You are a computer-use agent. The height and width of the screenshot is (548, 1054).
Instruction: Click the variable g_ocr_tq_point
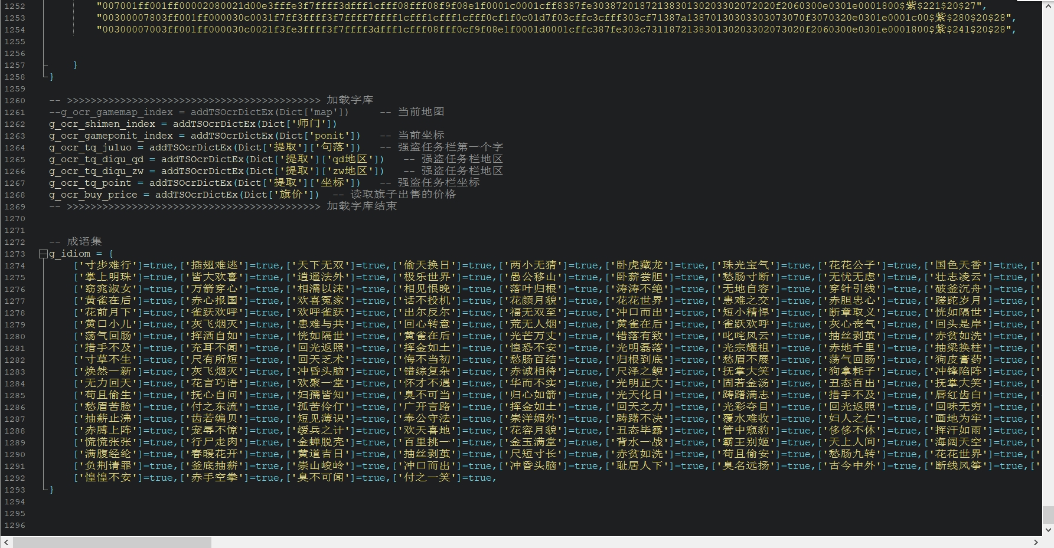click(90, 183)
